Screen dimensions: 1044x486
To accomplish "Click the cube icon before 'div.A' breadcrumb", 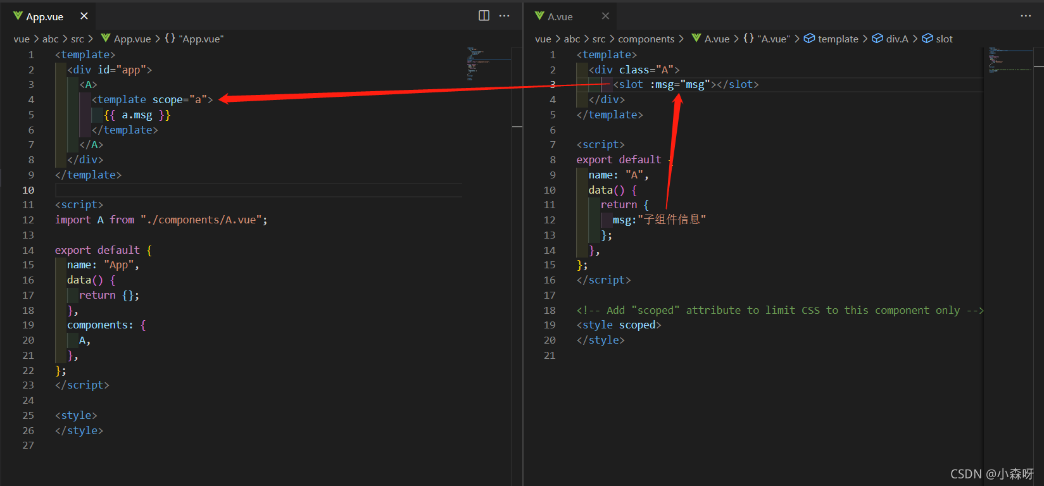I will [x=877, y=39].
